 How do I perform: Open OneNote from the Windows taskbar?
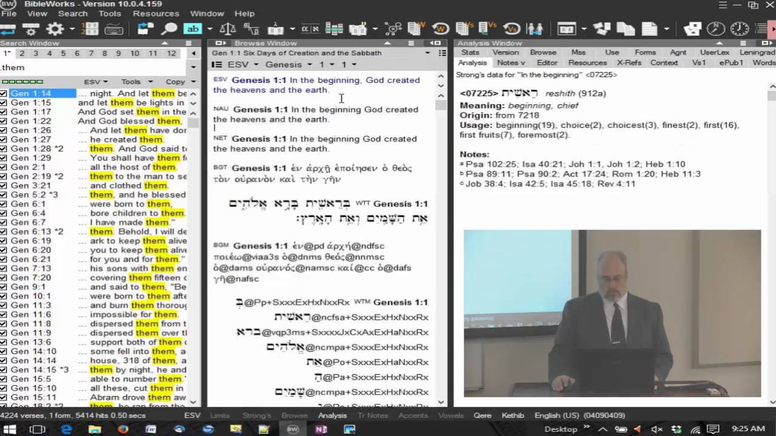321,429
